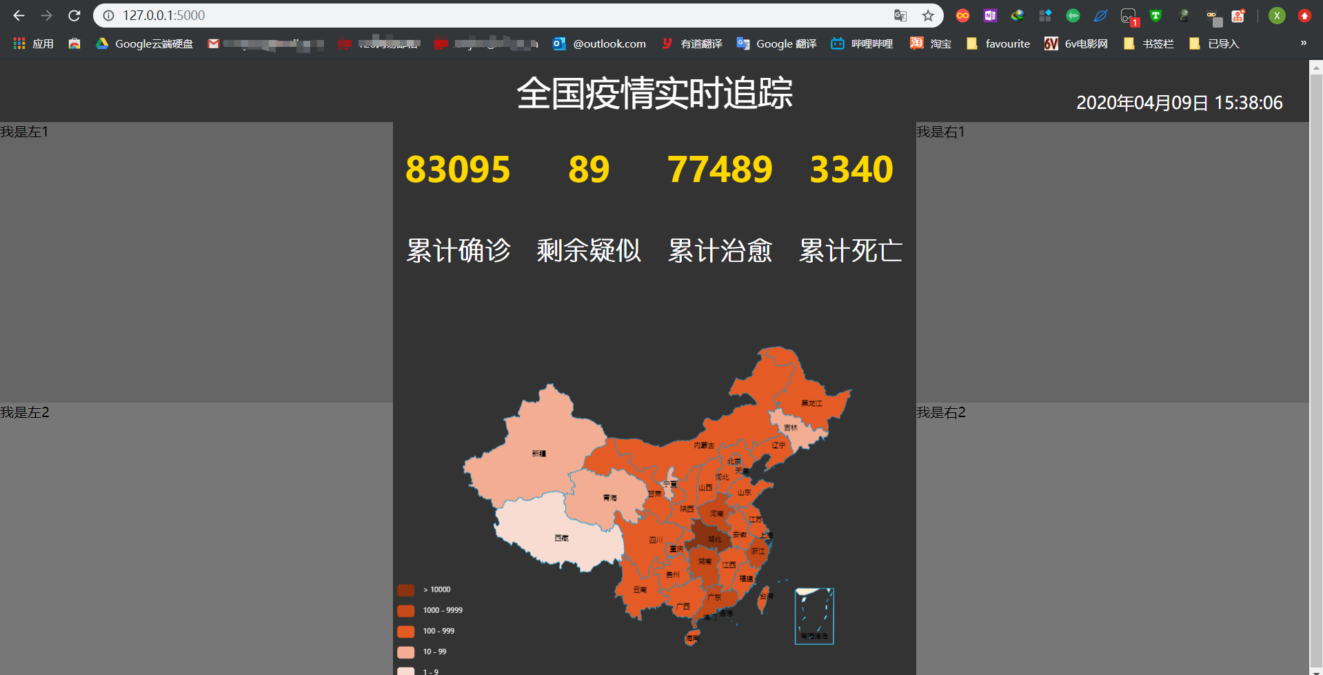Open the 哔哩哔哩 bookmark
The image size is (1323, 675).
[862, 43]
